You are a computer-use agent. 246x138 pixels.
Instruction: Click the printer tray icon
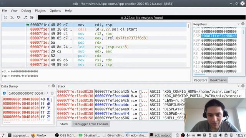point(204,135)
